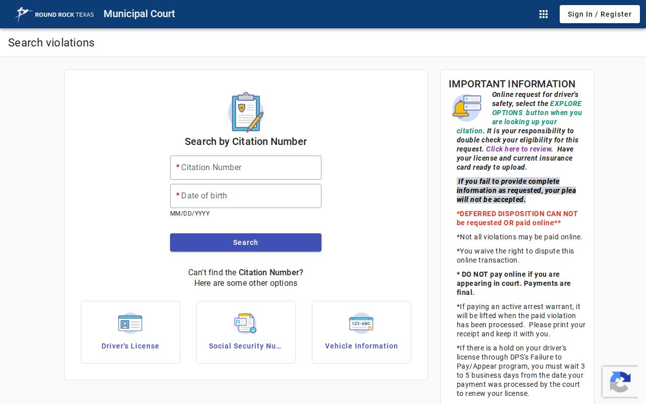Viewport: 646px width, 404px height.
Task: Focus the Citation Number field
Action: click(x=246, y=168)
